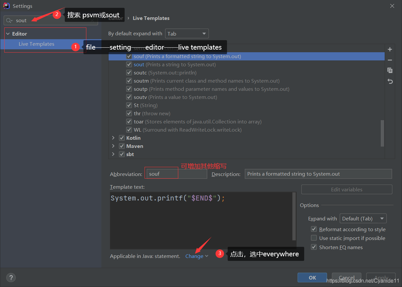Toggle the toar template checkbox
Viewport: 402px width, 287px height.
(129, 121)
